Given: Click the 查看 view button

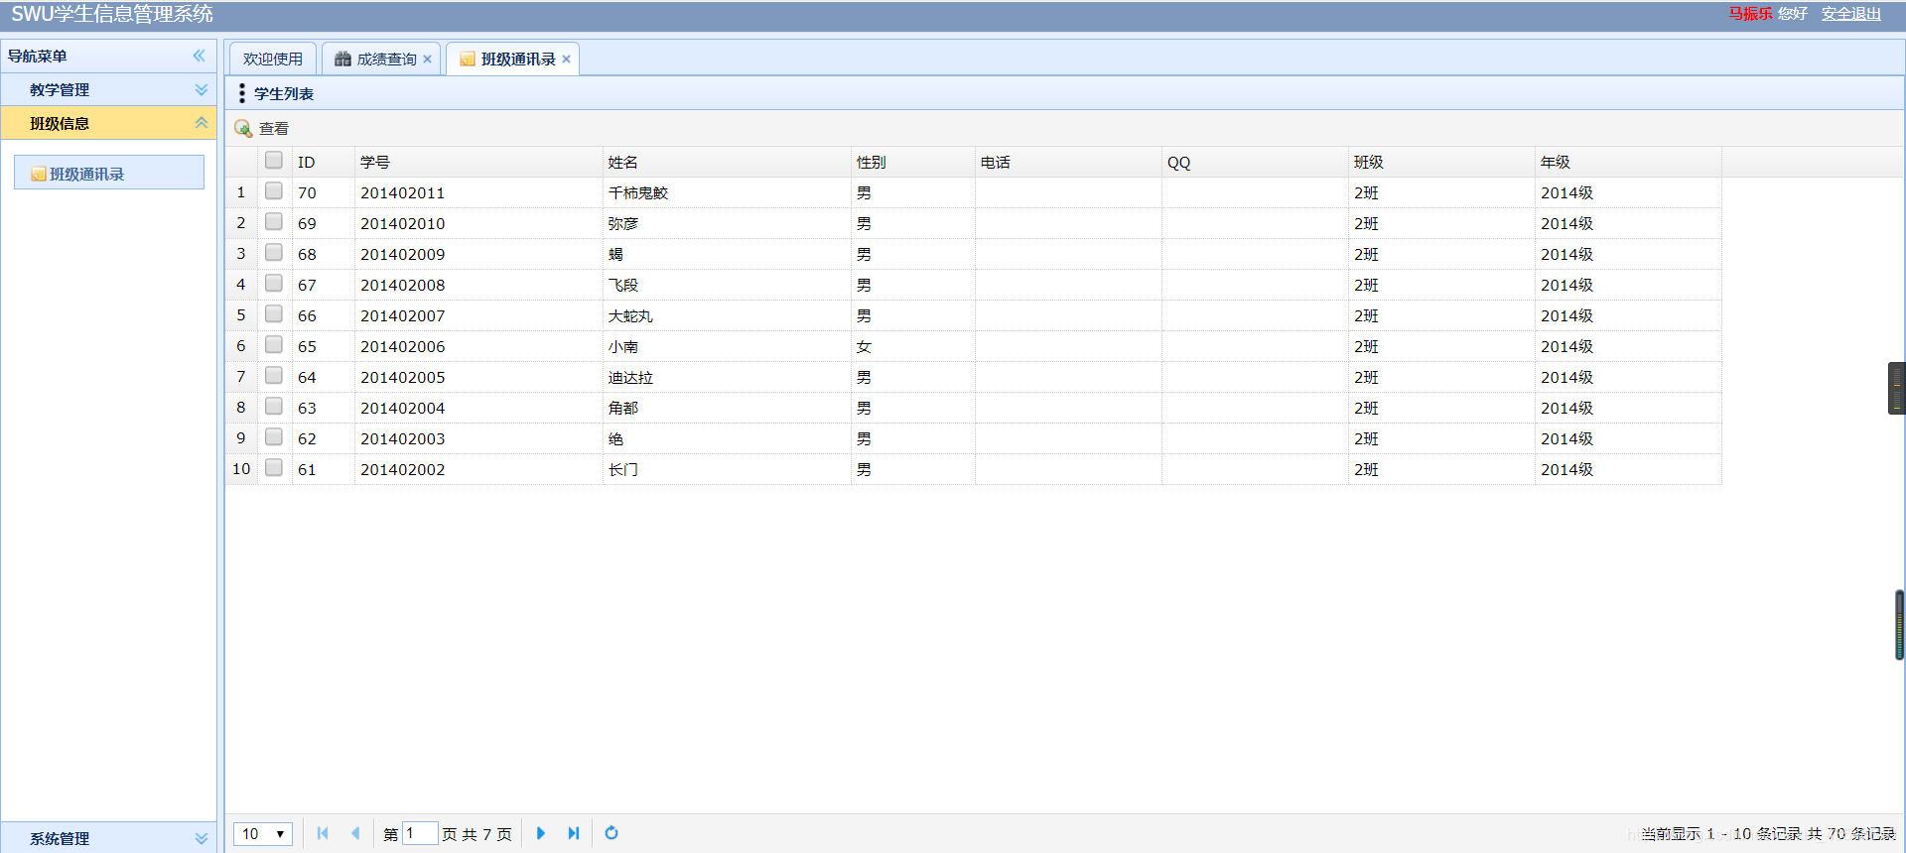Looking at the screenshot, I should tap(262, 128).
